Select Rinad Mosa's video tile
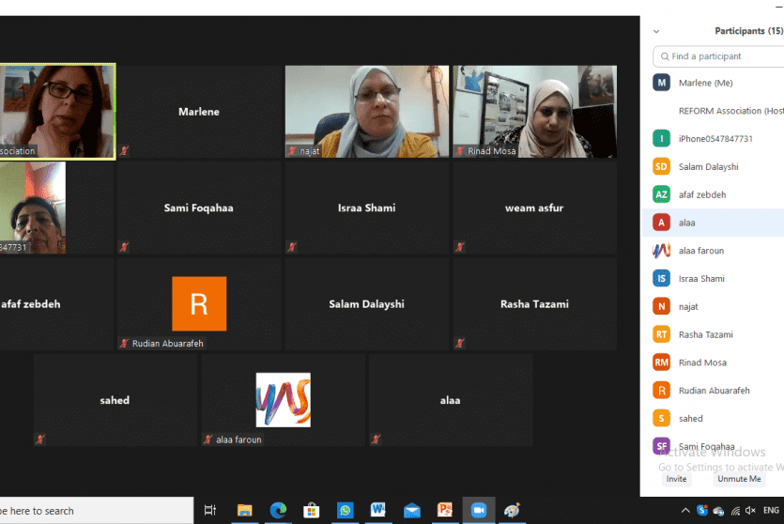This screenshot has width=784, height=524. click(534, 111)
